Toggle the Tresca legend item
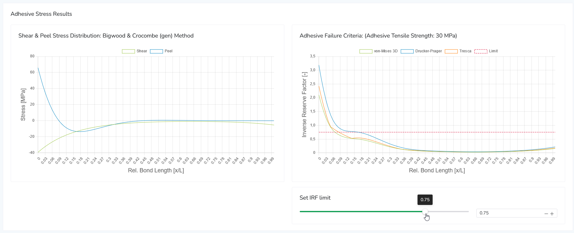The image size is (574, 233). (x=458, y=51)
